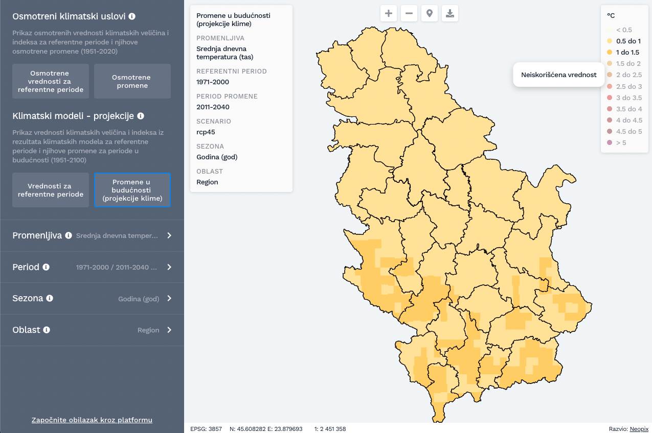Show info tooltip for Period
This screenshot has height=433, width=652.
[x=46, y=267]
